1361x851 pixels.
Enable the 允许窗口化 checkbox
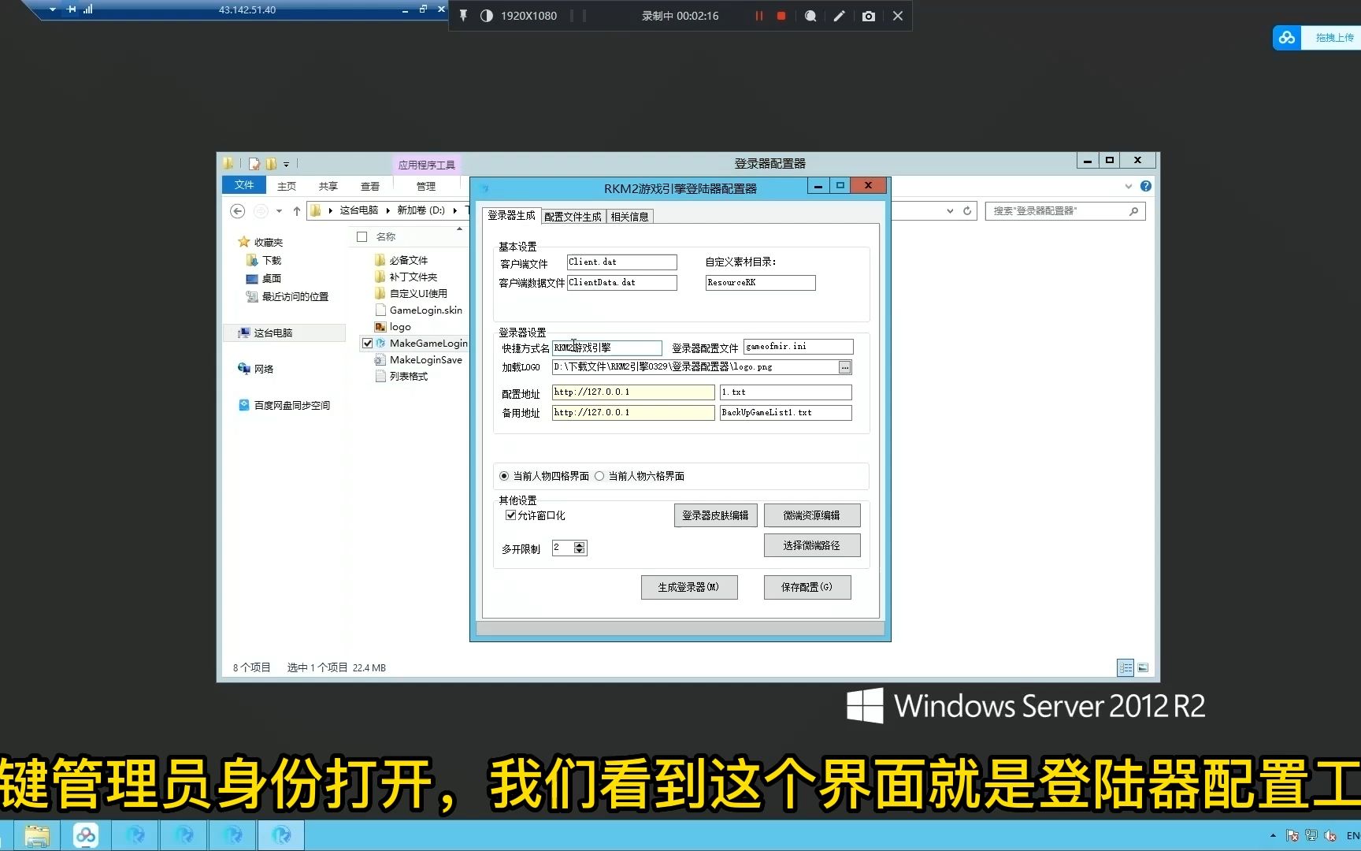click(x=511, y=515)
